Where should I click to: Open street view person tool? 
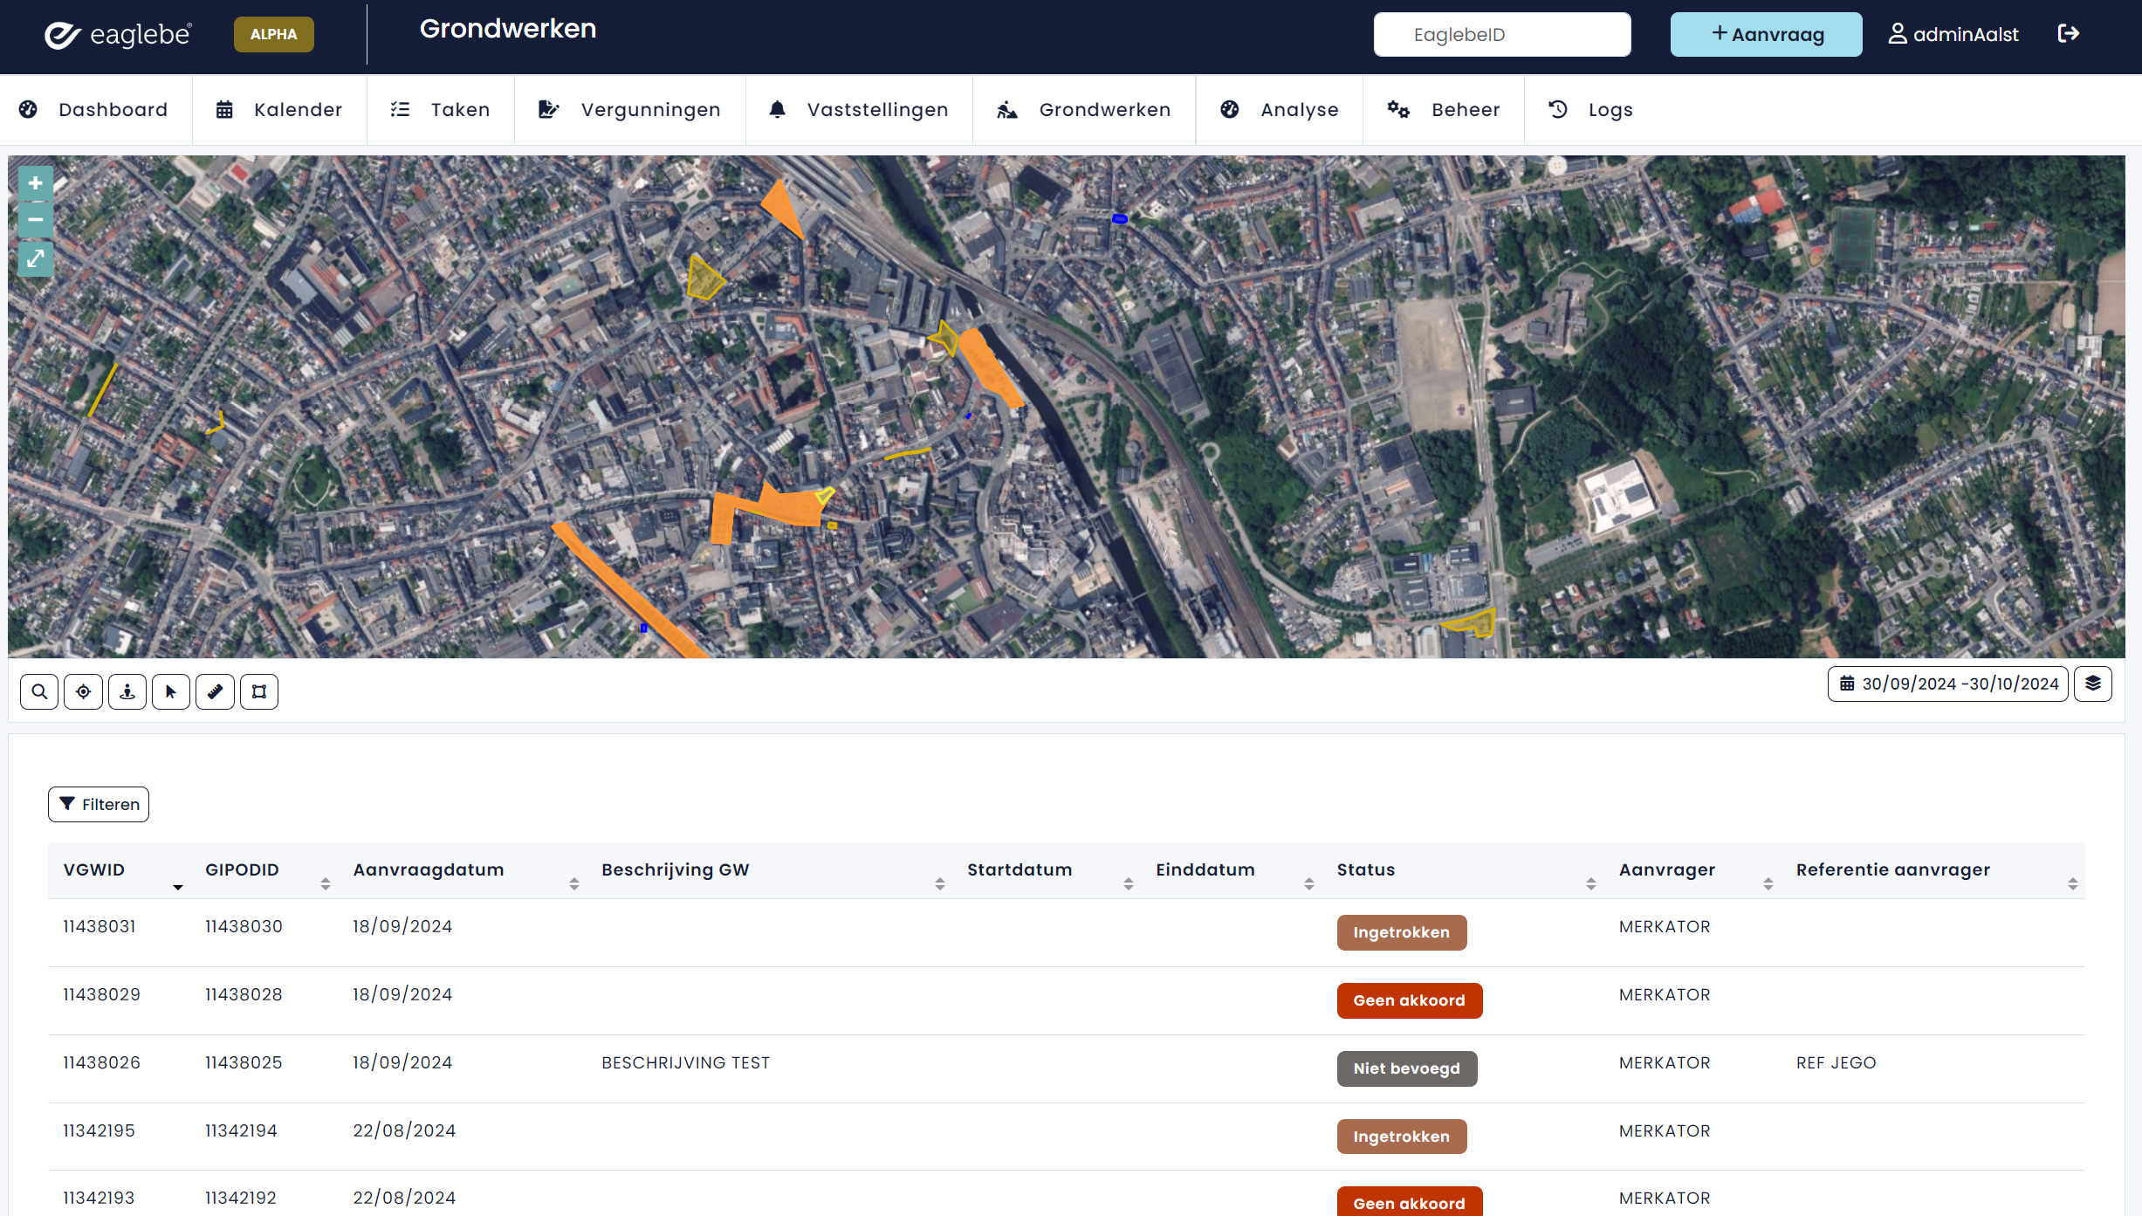[127, 691]
